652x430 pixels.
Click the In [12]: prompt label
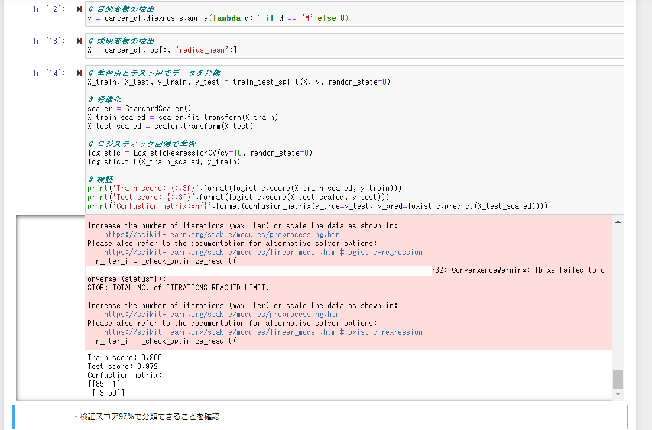(x=49, y=9)
